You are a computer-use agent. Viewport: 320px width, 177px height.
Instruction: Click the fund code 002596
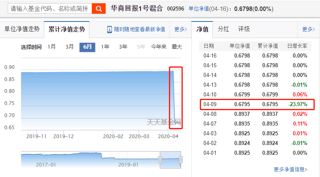(x=175, y=9)
